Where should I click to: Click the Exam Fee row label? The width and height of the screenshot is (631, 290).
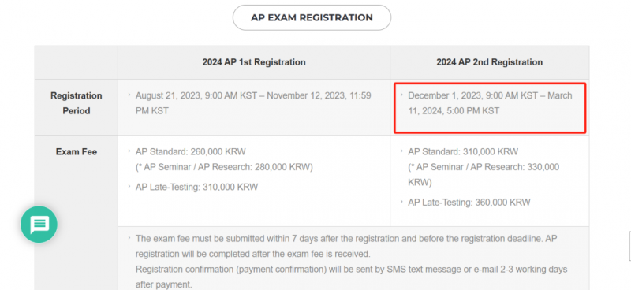[76, 152]
